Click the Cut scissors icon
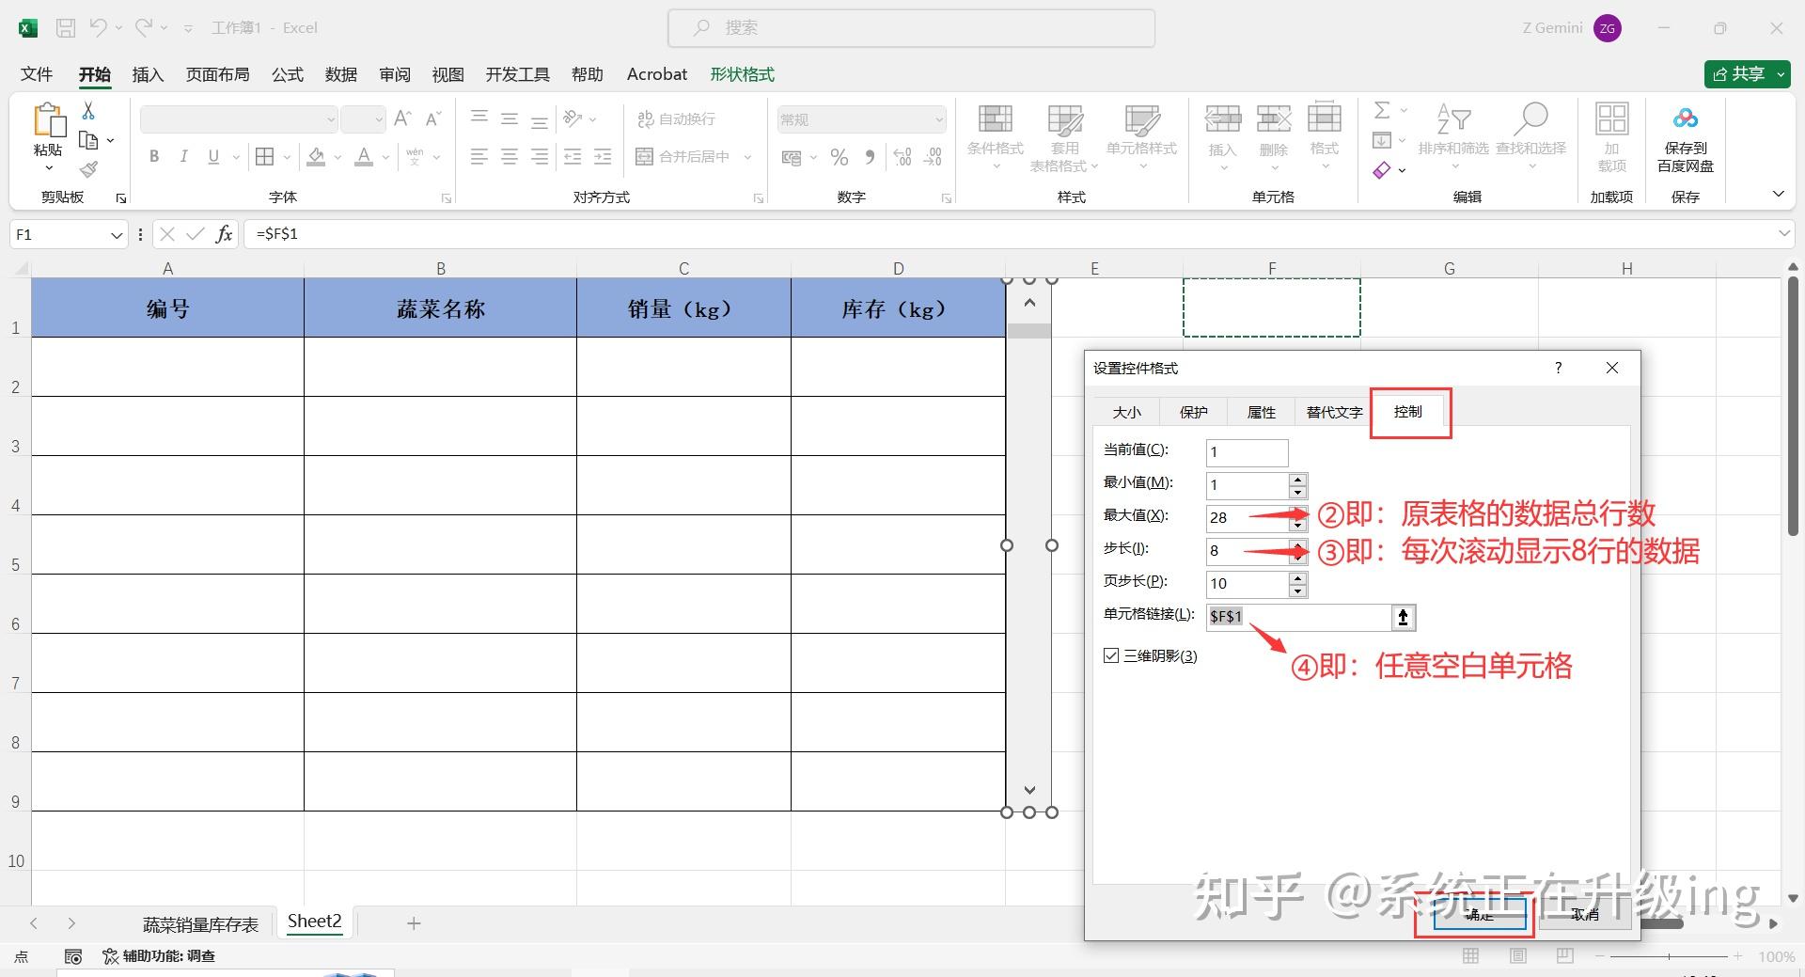1805x977 pixels. 88,111
